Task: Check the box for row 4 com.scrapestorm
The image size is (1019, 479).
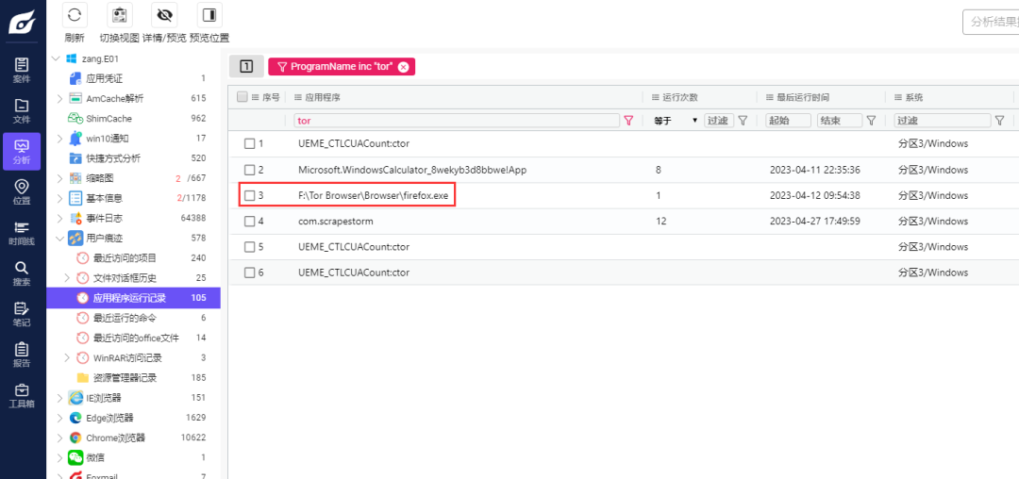Action: [249, 221]
